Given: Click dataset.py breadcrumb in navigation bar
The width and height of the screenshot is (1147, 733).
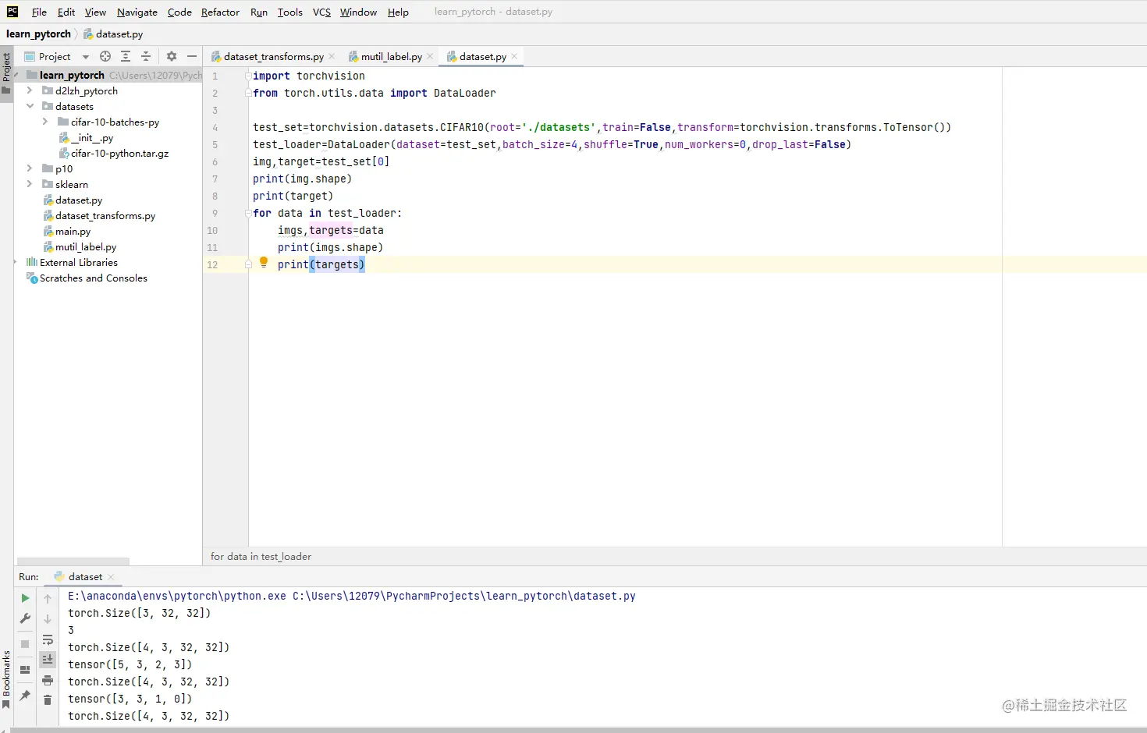Looking at the screenshot, I should pos(113,34).
